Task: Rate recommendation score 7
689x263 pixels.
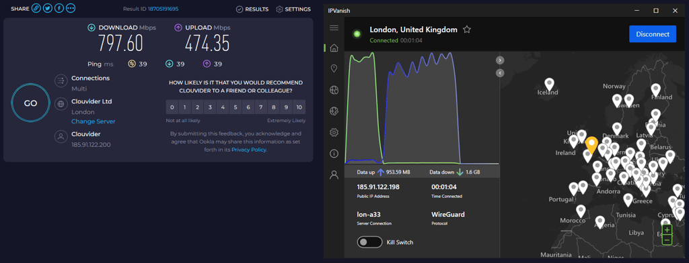Action: 262,107
